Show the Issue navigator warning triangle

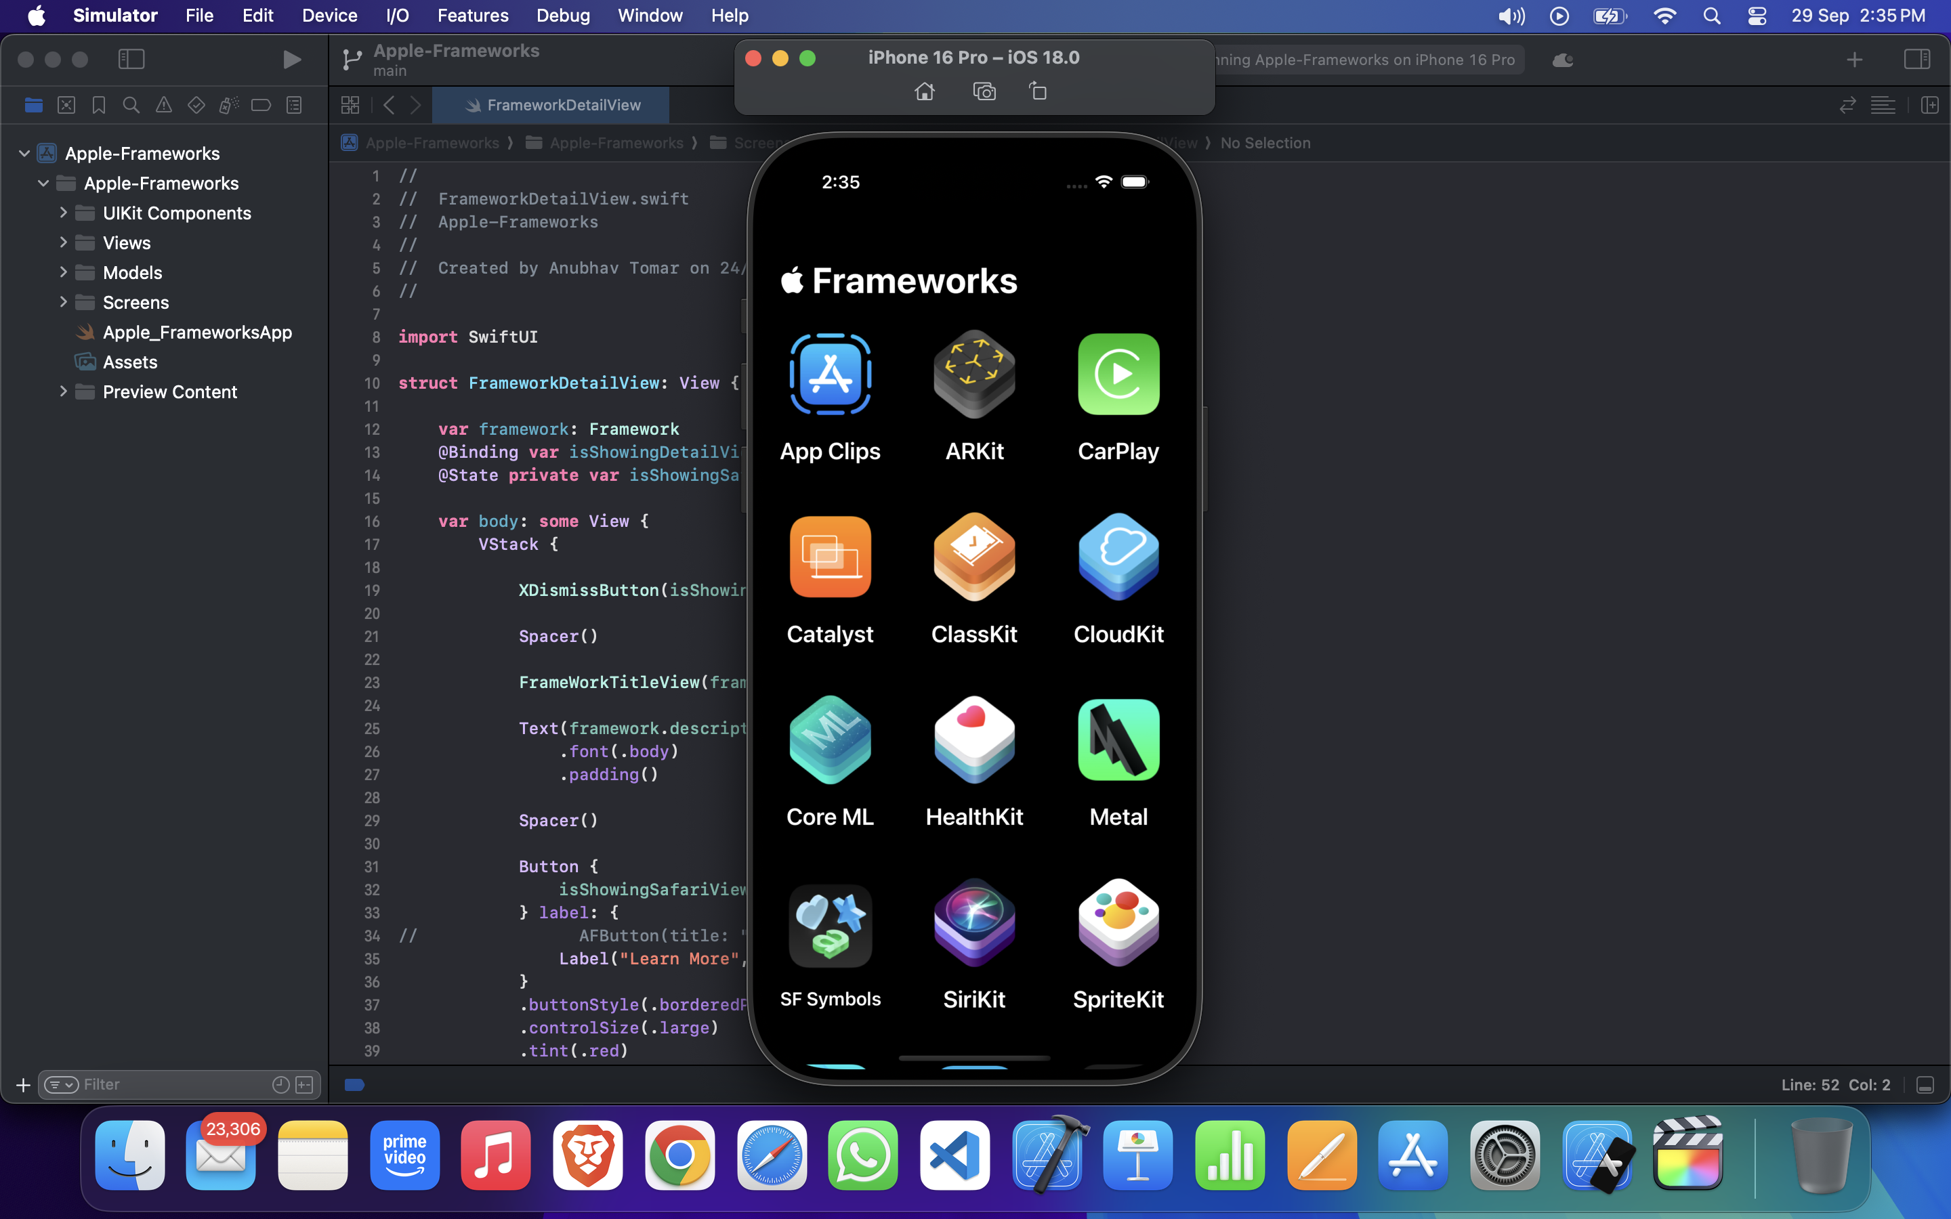coord(164,105)
